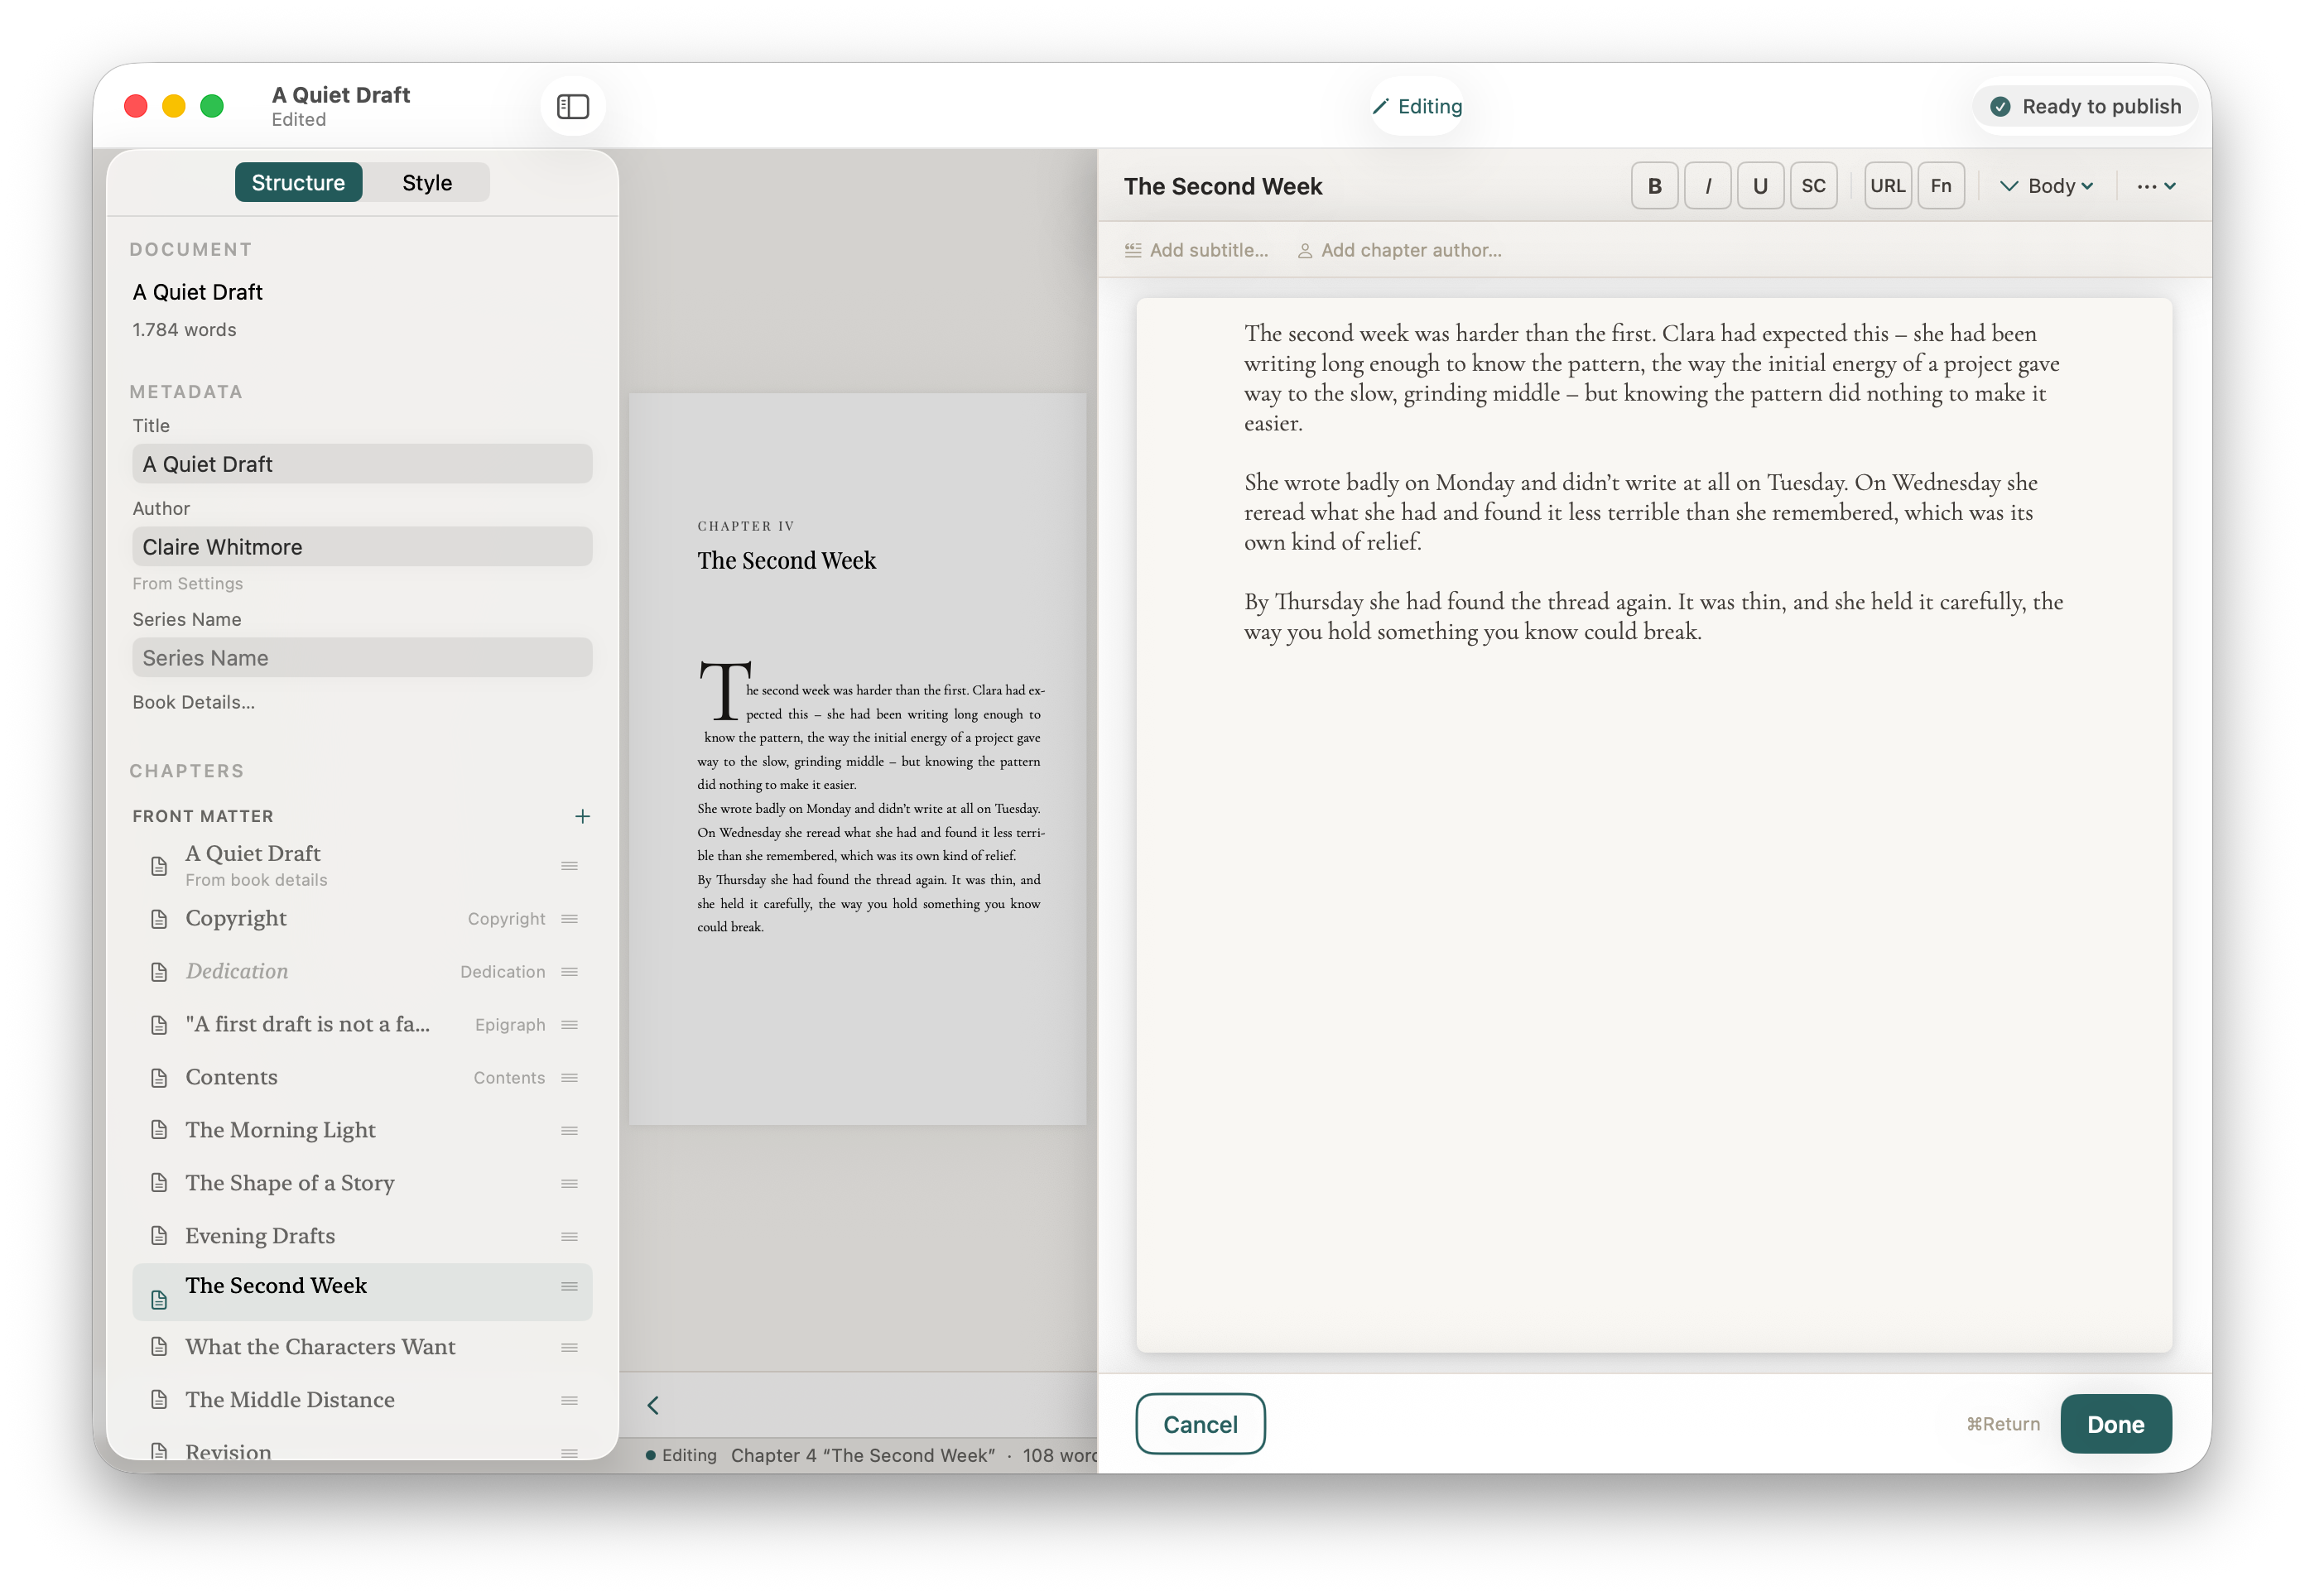Switch to the Style tab

[x=427, y=182]
